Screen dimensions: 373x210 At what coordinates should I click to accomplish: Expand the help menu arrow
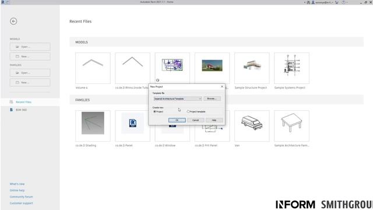tap(347, 2)
